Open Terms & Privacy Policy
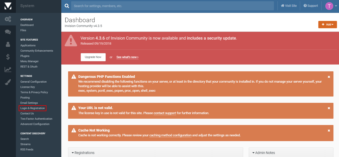339x157 pixels. coord(34,92)
